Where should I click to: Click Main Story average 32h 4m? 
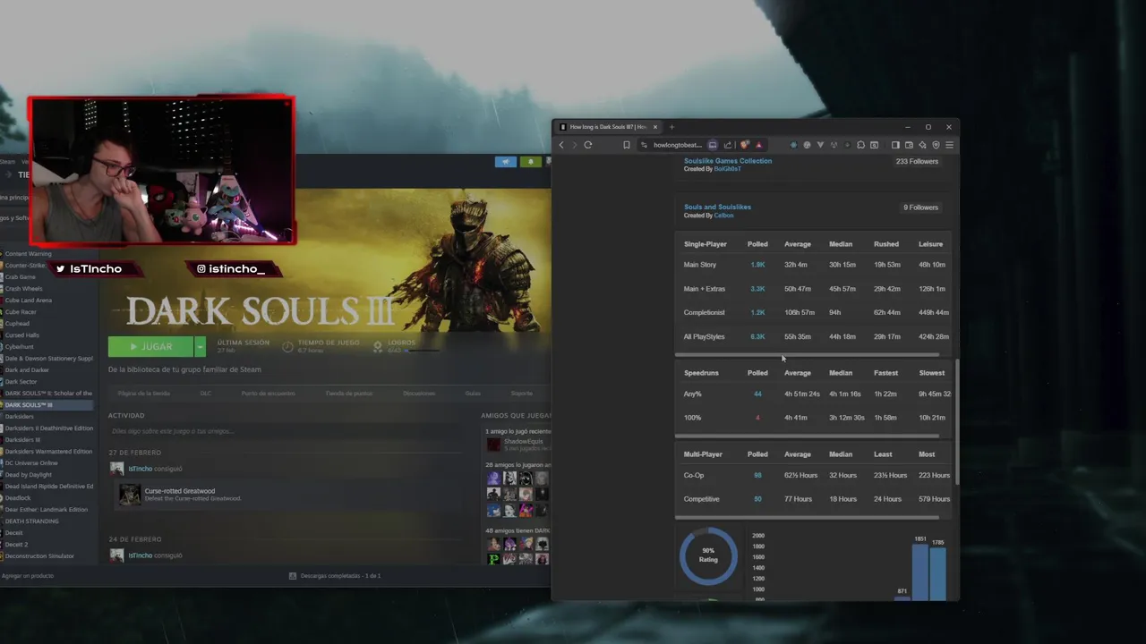tap(796, 265)
